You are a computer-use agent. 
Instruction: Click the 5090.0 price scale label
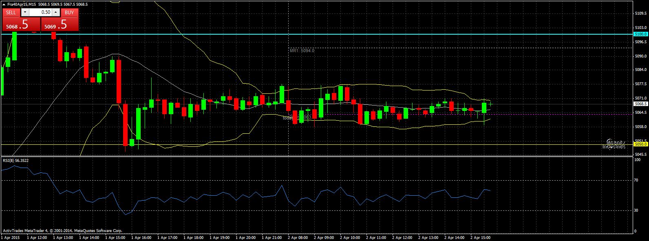click(641, 56)
